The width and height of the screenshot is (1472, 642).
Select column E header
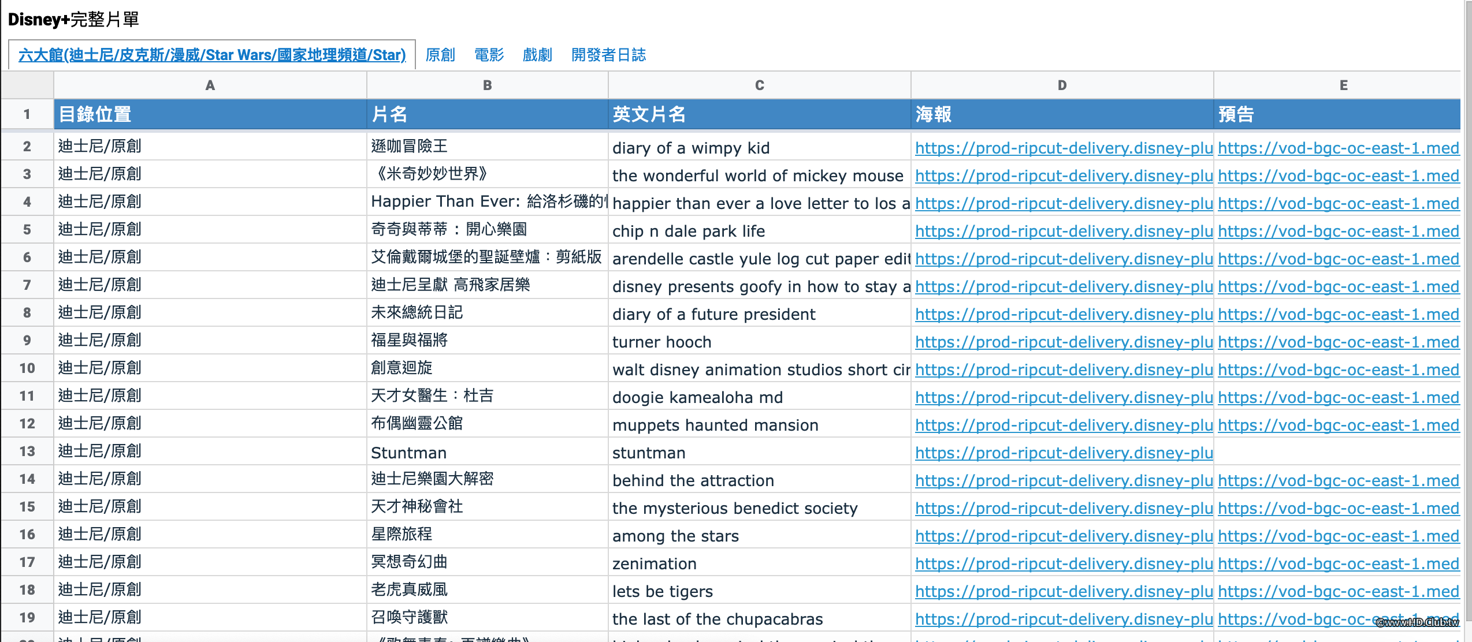click(1343, 85)
